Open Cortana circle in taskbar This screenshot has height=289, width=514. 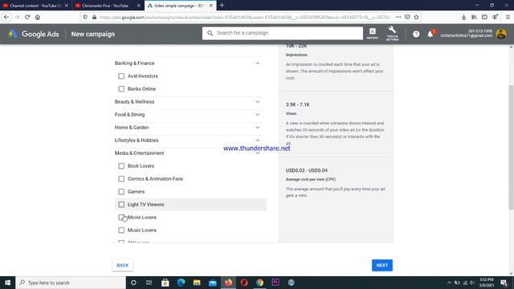133,283
